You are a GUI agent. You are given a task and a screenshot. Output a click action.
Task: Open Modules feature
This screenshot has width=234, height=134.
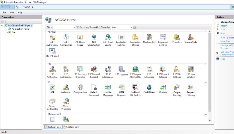(163, 89)
